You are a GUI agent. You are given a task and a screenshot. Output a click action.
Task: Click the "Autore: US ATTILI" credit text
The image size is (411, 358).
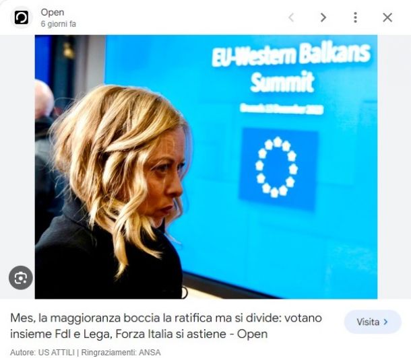coord(42,353)
